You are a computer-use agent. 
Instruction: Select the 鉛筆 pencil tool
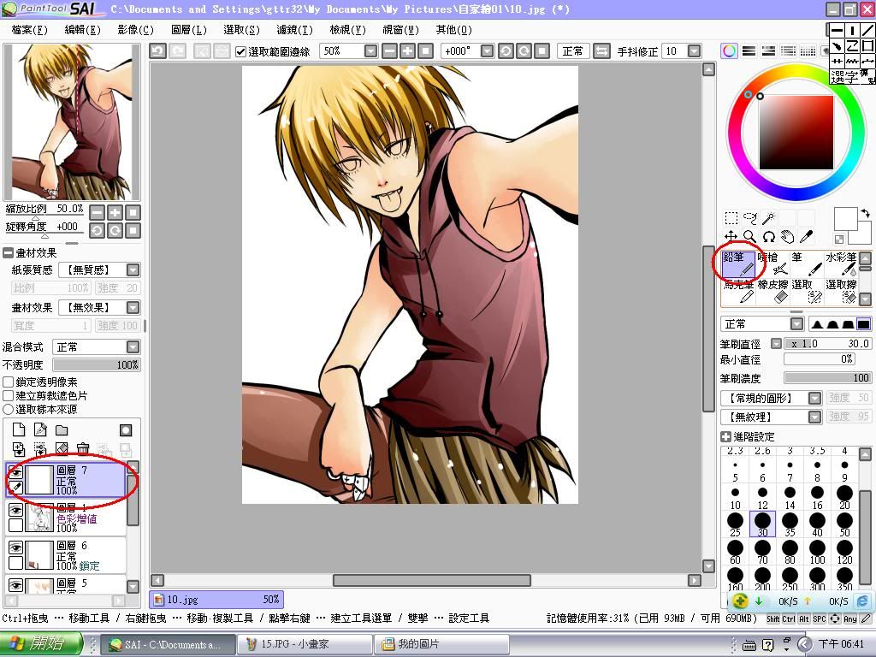[x=738, y=263]
